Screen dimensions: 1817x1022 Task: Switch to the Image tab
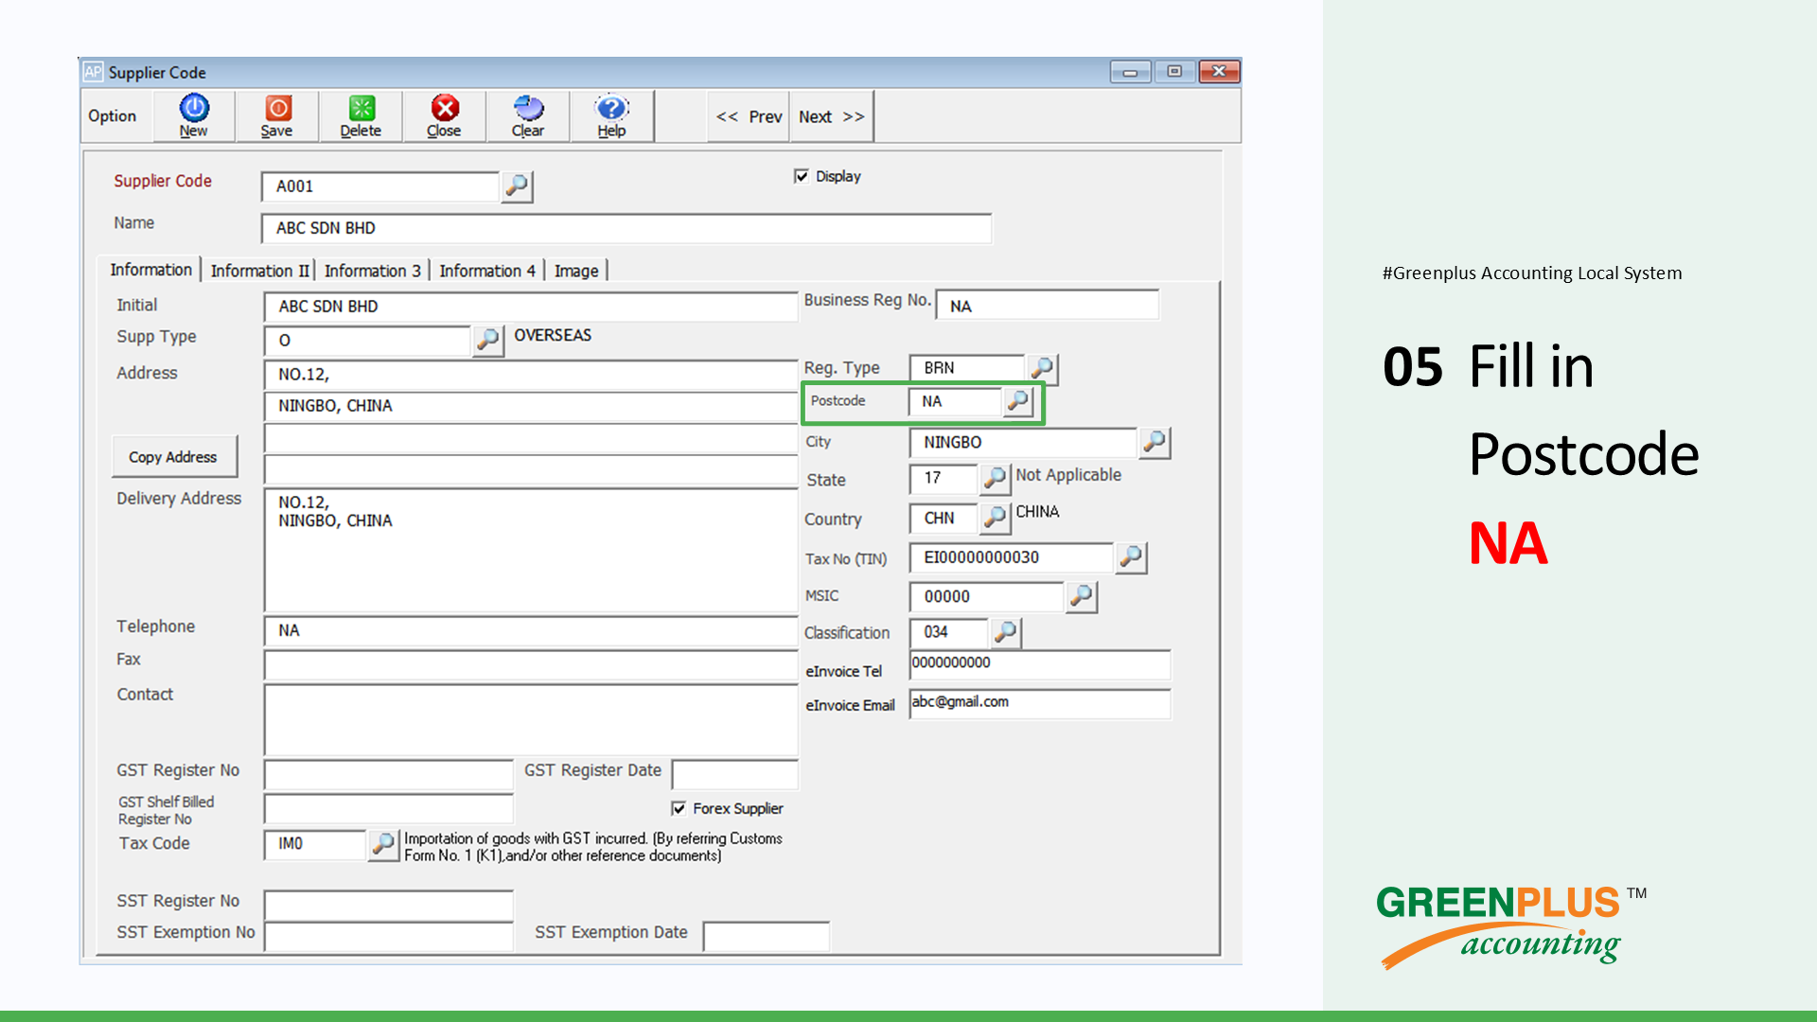tap(576, 271)
